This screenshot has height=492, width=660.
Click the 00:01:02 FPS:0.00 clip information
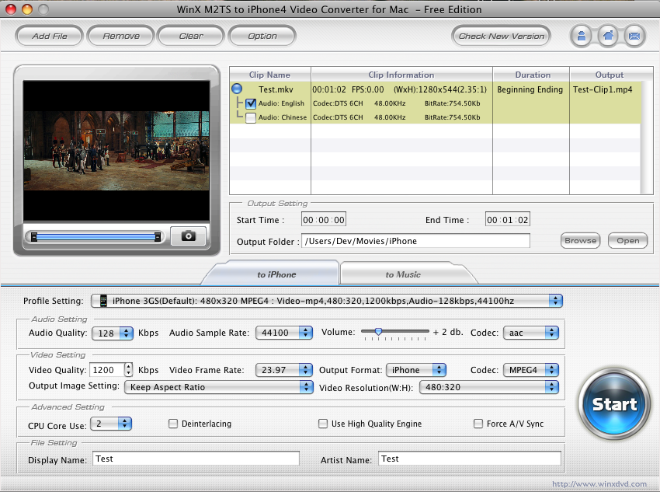(348, 89)
